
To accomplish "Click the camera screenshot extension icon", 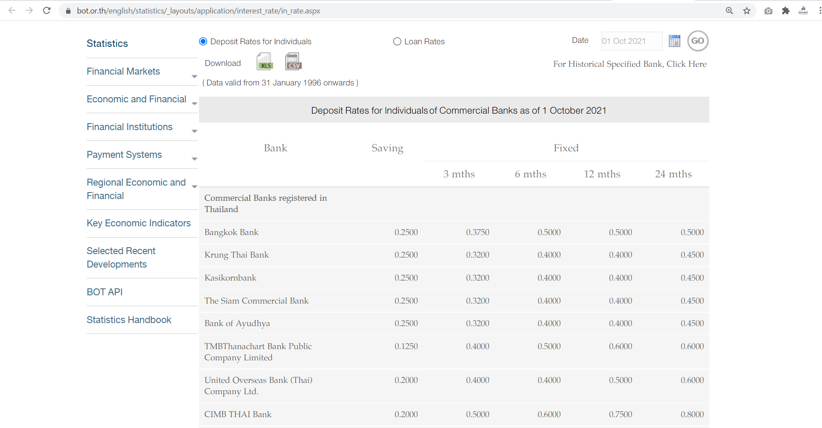I will (768, 11).
